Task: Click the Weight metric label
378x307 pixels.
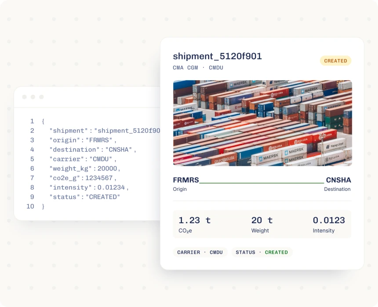Action: [260, 231]
